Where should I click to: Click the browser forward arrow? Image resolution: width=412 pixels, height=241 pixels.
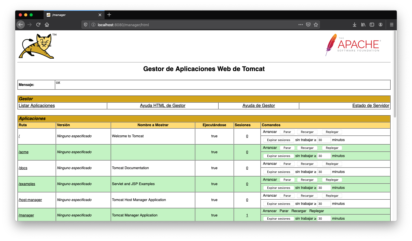coord(30,25)
